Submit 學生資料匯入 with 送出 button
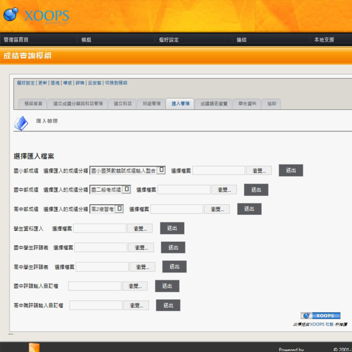Image resolution: width=352 pixels, height=352 pixels. pos(172,228)
